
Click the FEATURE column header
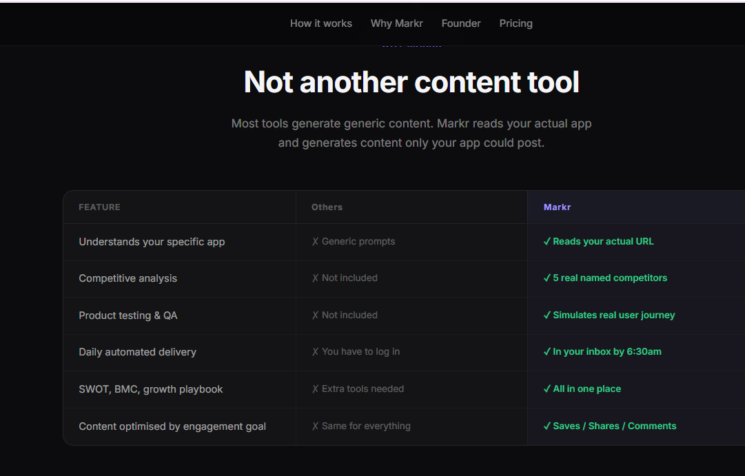99,207
